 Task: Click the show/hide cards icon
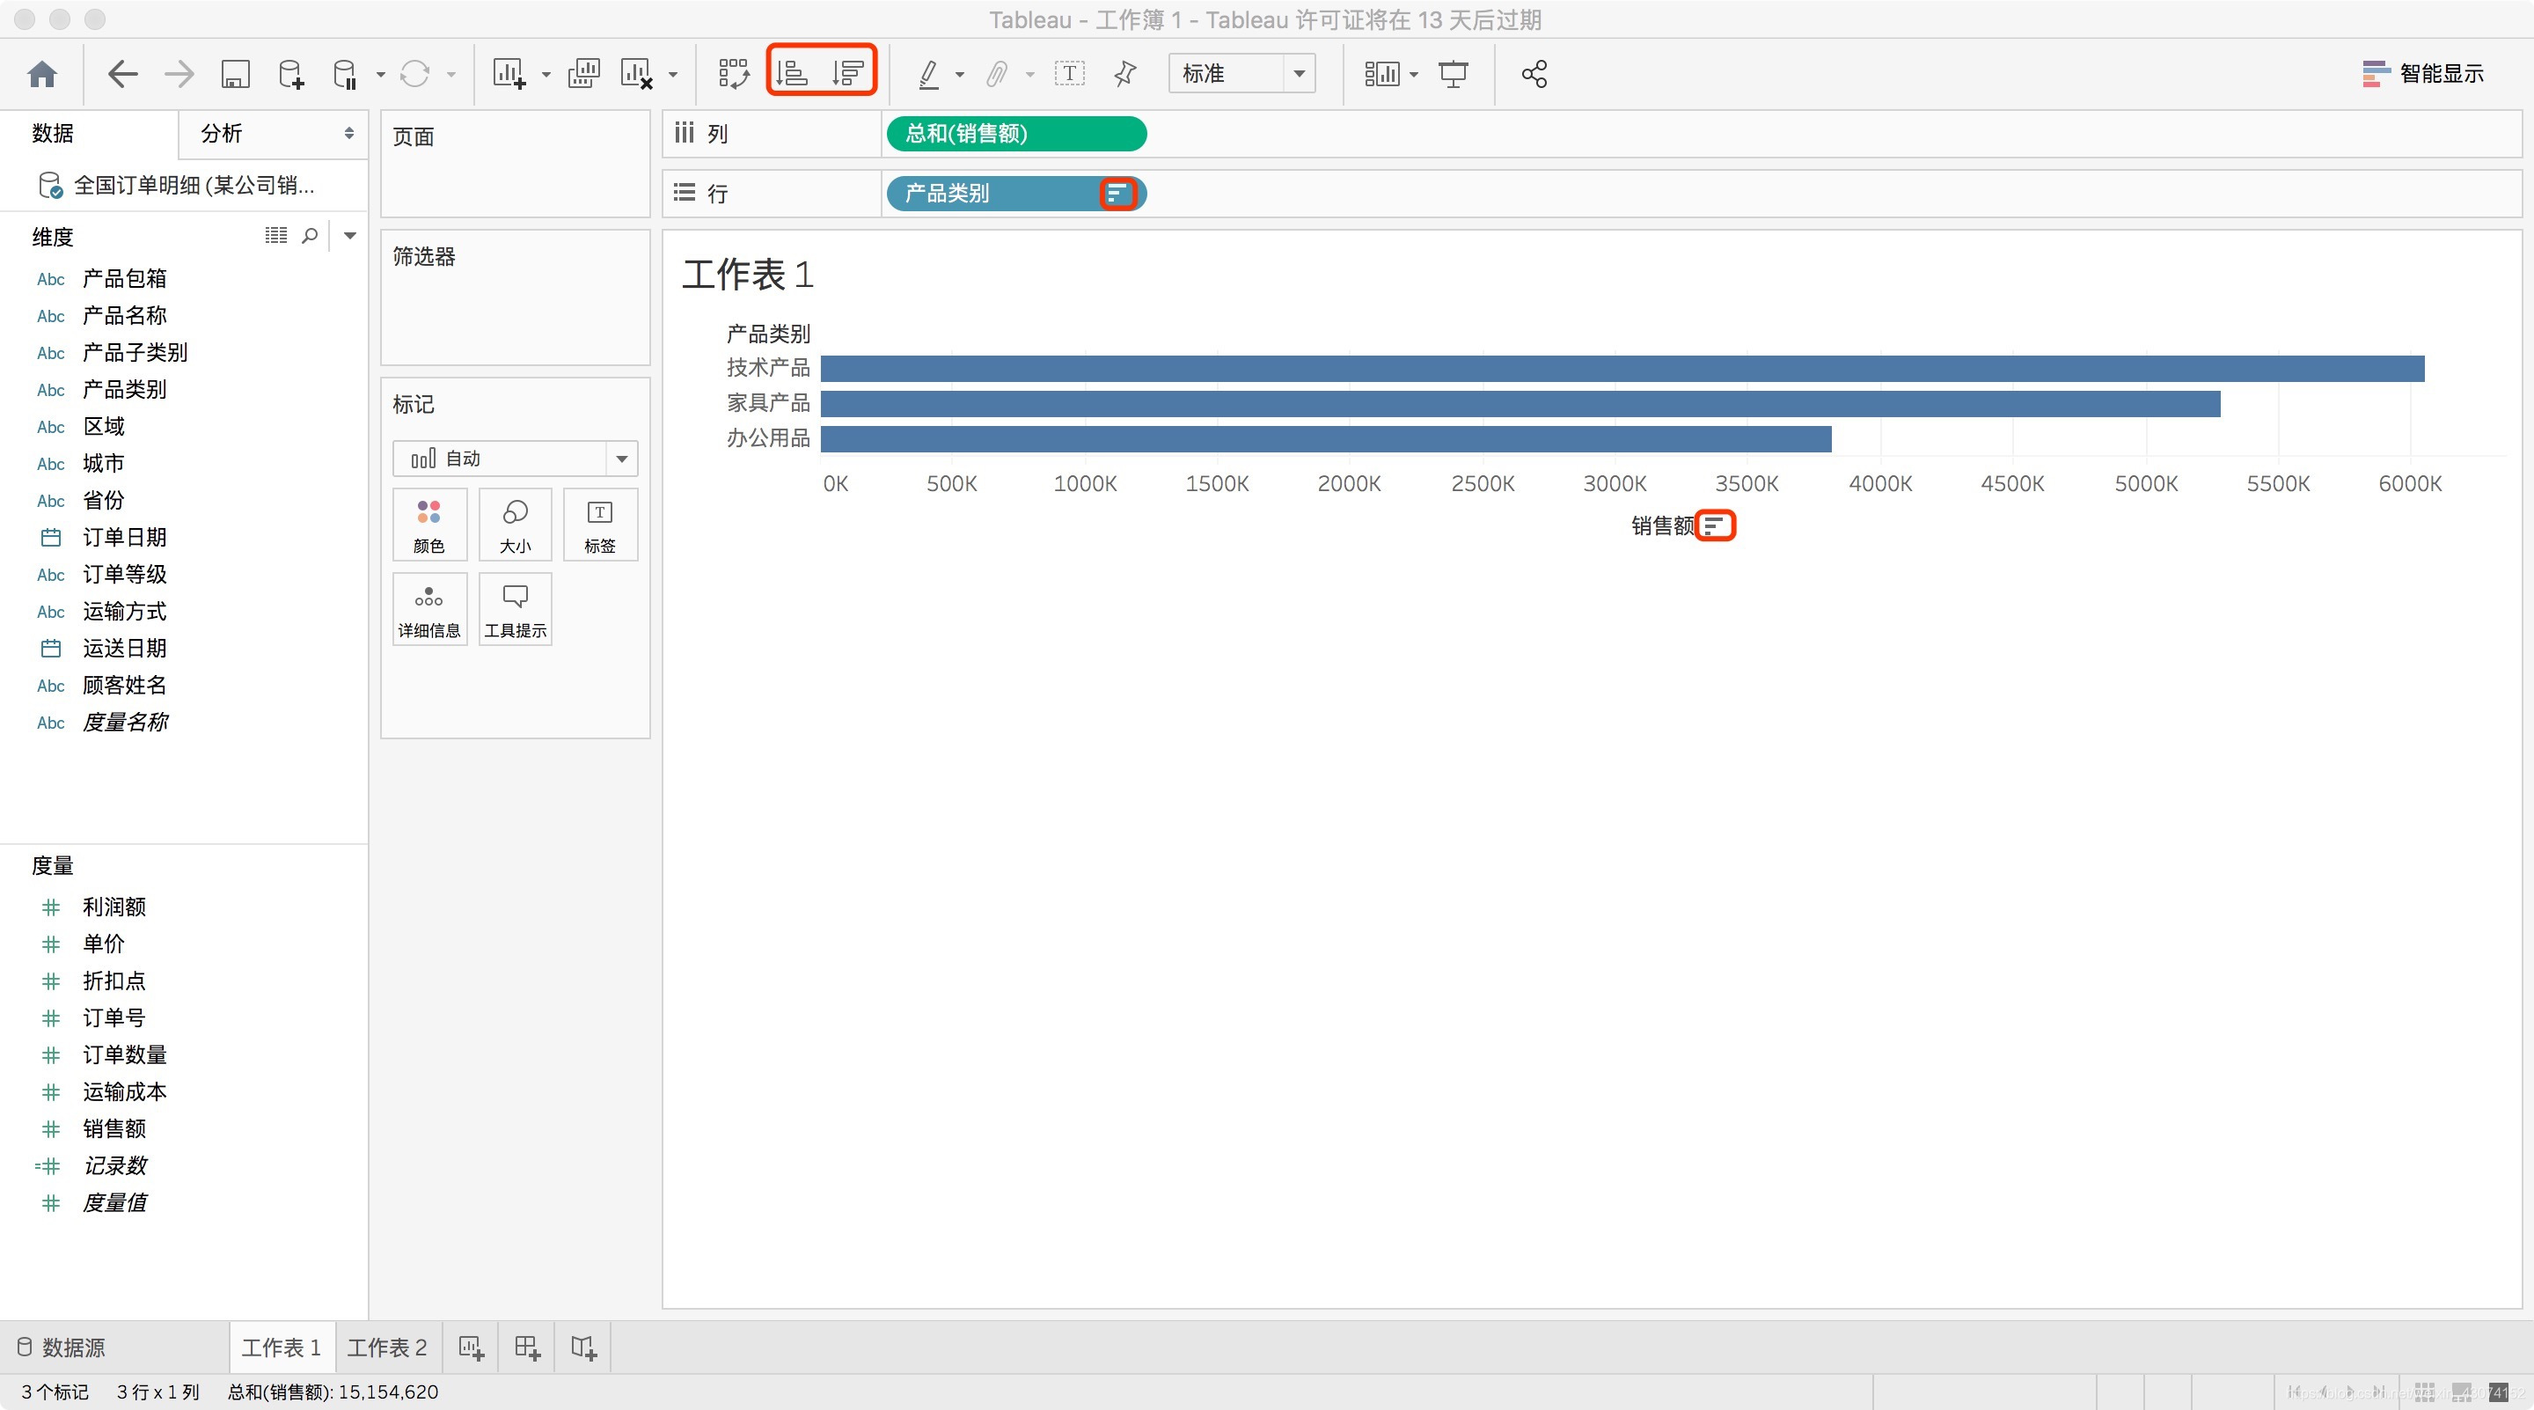click(x=1382, y=74)
